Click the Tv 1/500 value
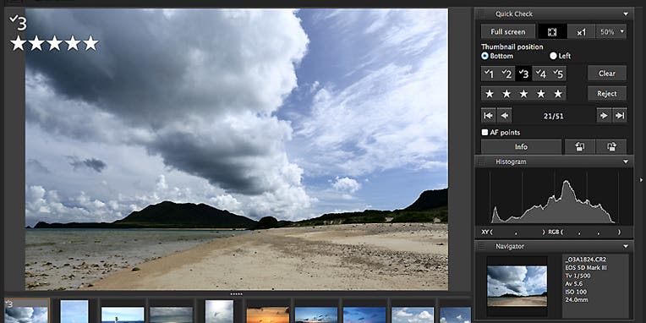 [578, 276]
